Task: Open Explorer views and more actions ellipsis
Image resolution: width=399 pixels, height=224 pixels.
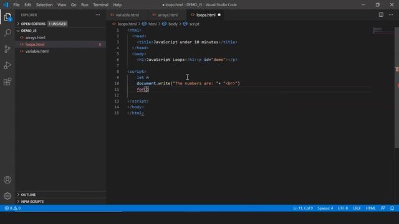Action: tap(98, 15)
